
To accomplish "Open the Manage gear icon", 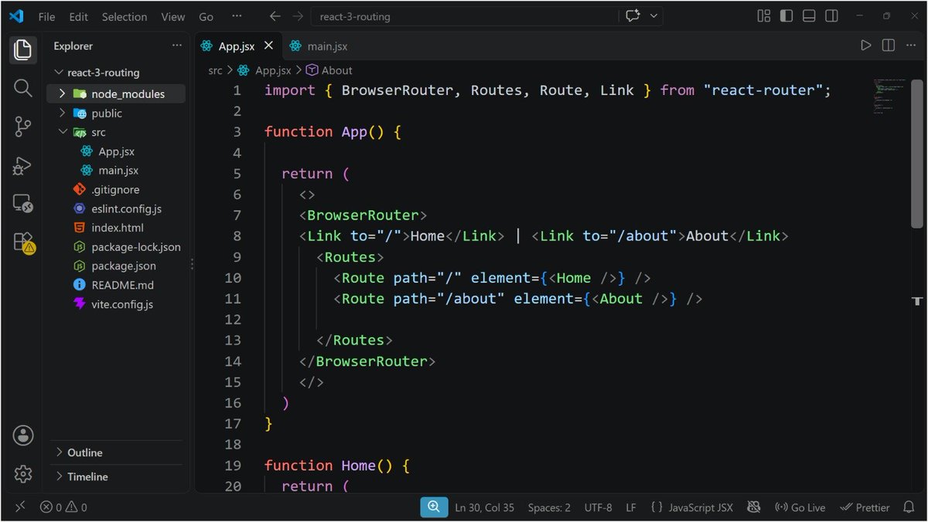I will [22, 473].
